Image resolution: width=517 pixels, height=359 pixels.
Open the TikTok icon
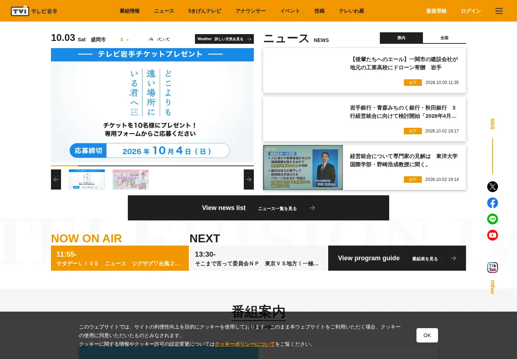coord(493,267)
